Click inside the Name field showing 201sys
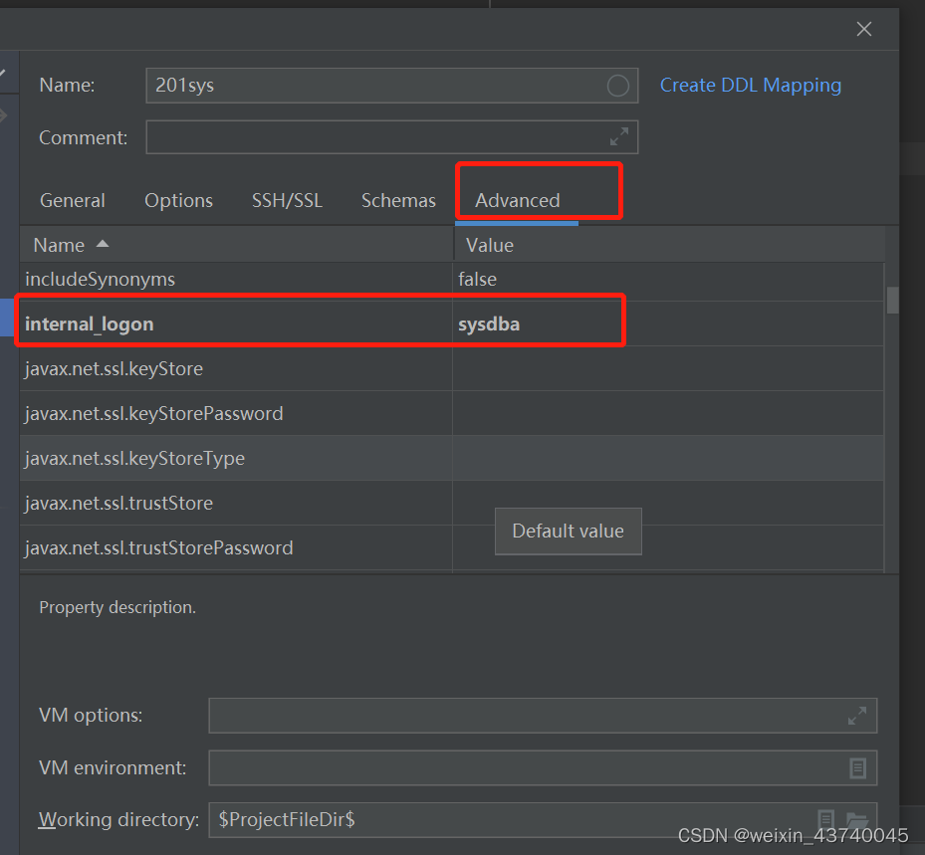The image size is (925, 855). (x=348, y=86)
